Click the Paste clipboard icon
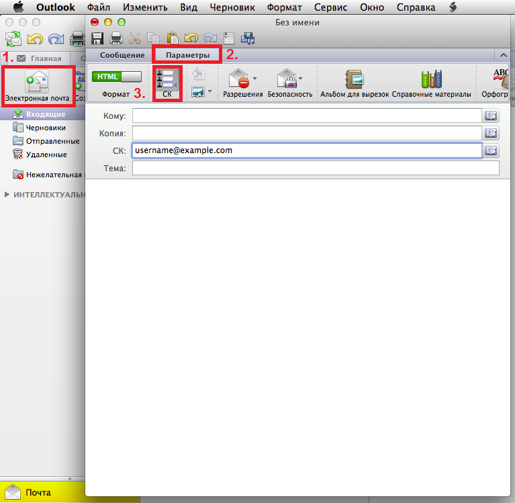Screen dimensions: 515x503 click(172, 38)
